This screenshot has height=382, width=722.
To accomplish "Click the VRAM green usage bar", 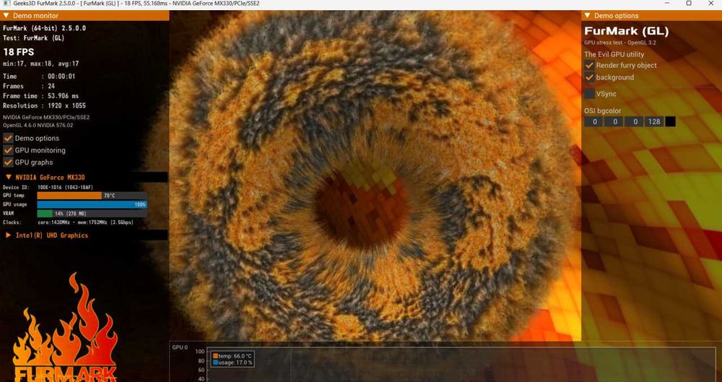I will tap(45, 213).
